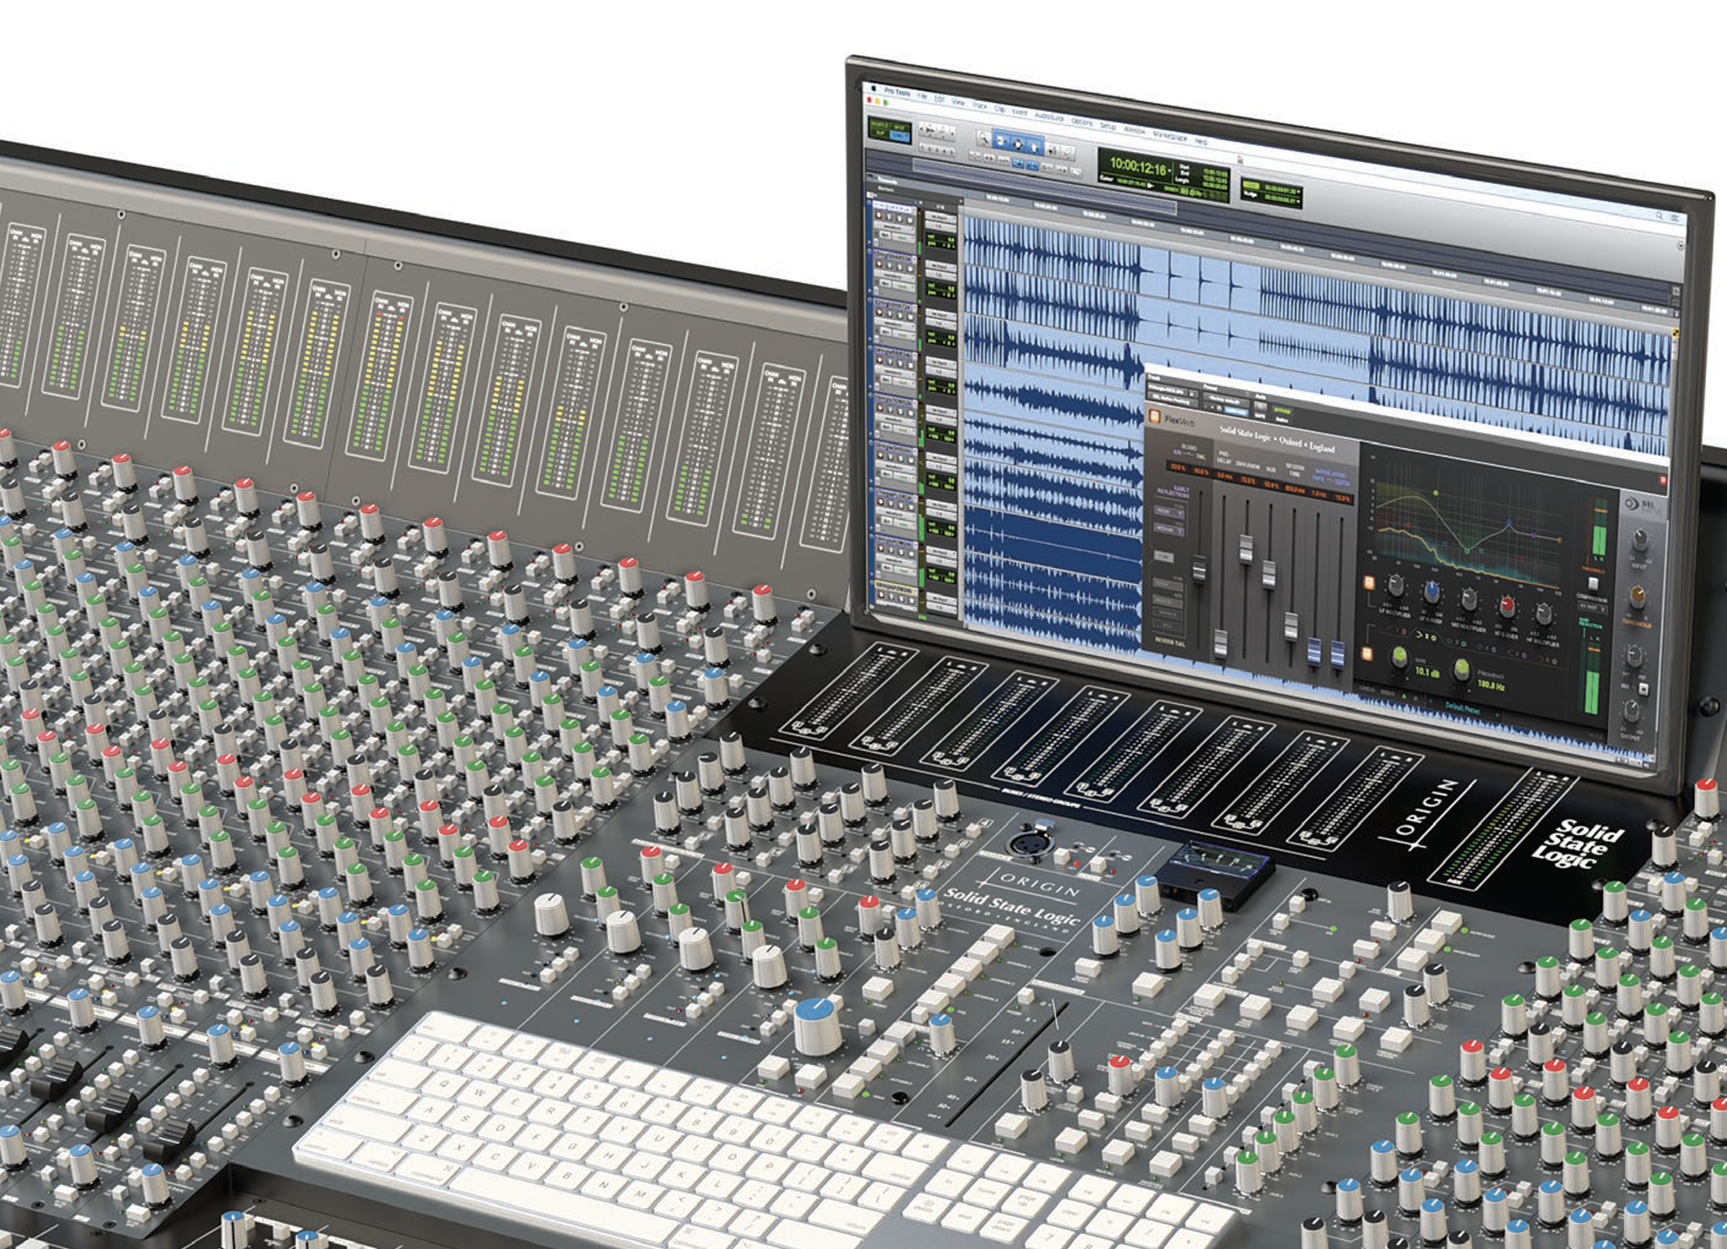The width and height of the screenshot is (1727, 1249).
Task: Enable Shuffle edit mode
Action: click(879, 123)
